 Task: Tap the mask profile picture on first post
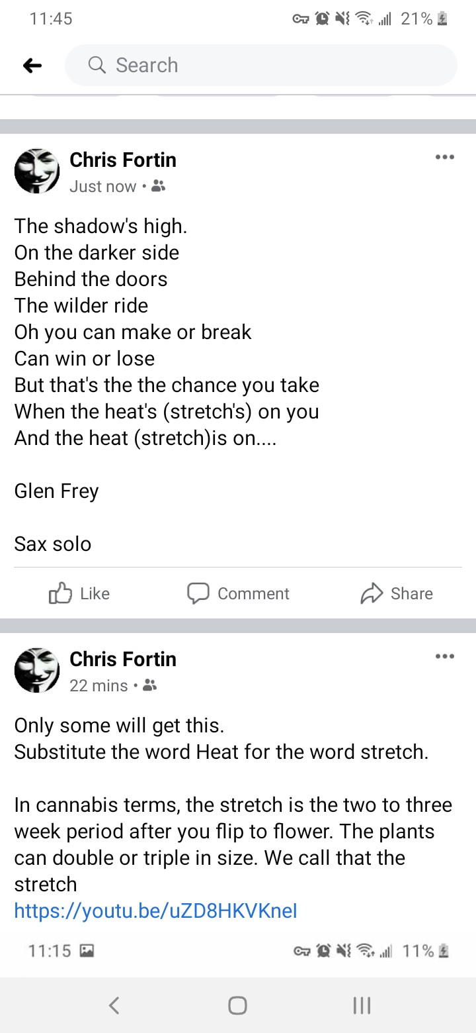[x=37, y=171]
